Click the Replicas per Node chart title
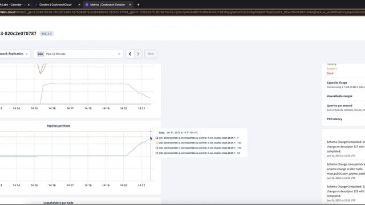365x205 pixels. click(58, 126)
